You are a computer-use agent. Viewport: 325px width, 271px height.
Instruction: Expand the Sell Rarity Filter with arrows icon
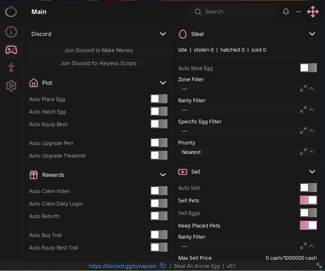click(x=303, y=246)
